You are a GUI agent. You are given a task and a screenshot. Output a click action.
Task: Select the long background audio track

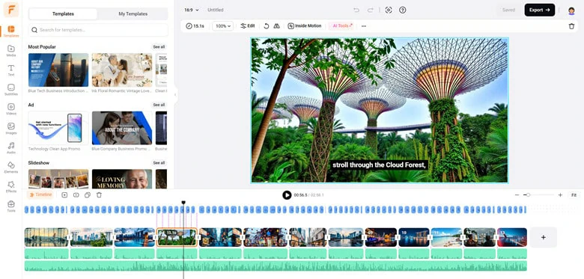tap(276, 266)
